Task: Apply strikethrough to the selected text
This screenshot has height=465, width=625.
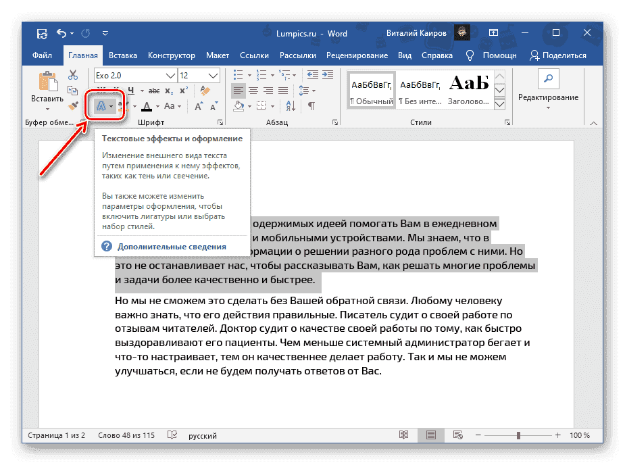Action: tap(155, 89)
